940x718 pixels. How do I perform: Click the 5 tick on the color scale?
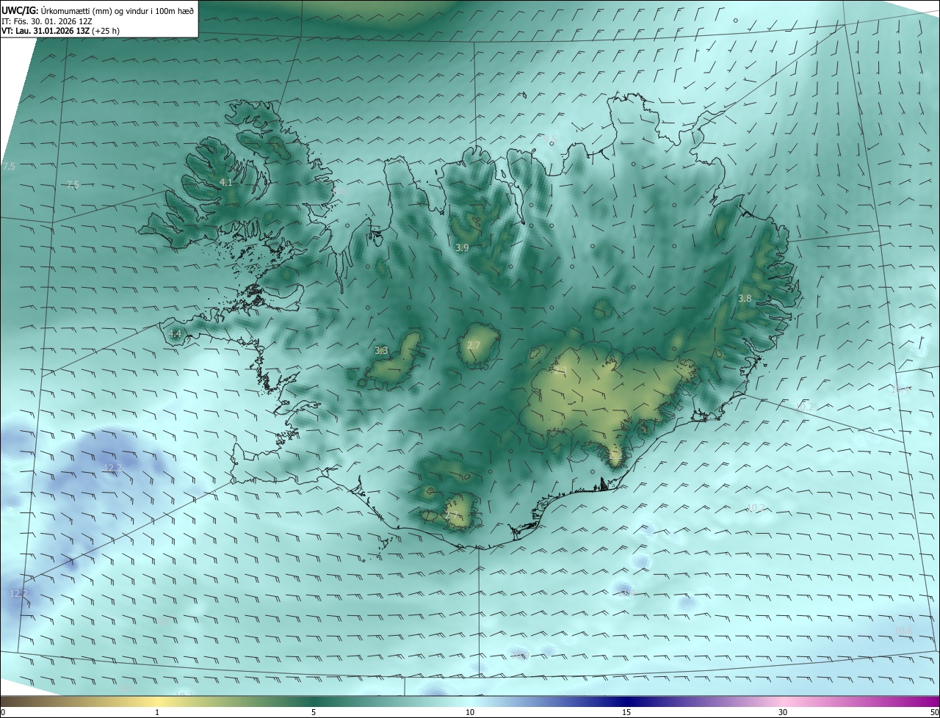point(314,712)
